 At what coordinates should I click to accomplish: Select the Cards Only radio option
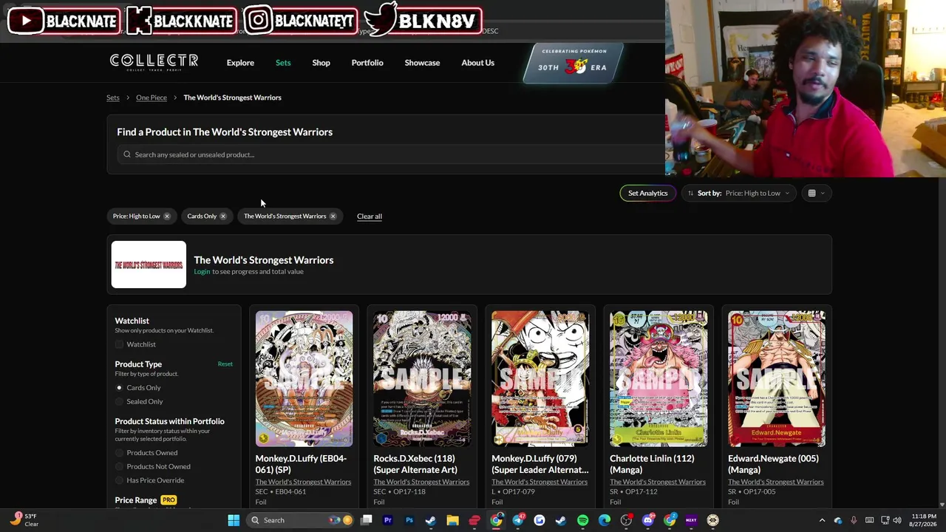coord(119,388)
